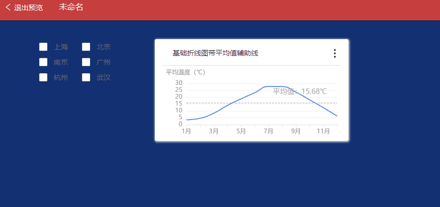Click the 9月 x-axis label
Image resolution: width=440 pixels, height=207 pixels.
(x=296, y=131)
